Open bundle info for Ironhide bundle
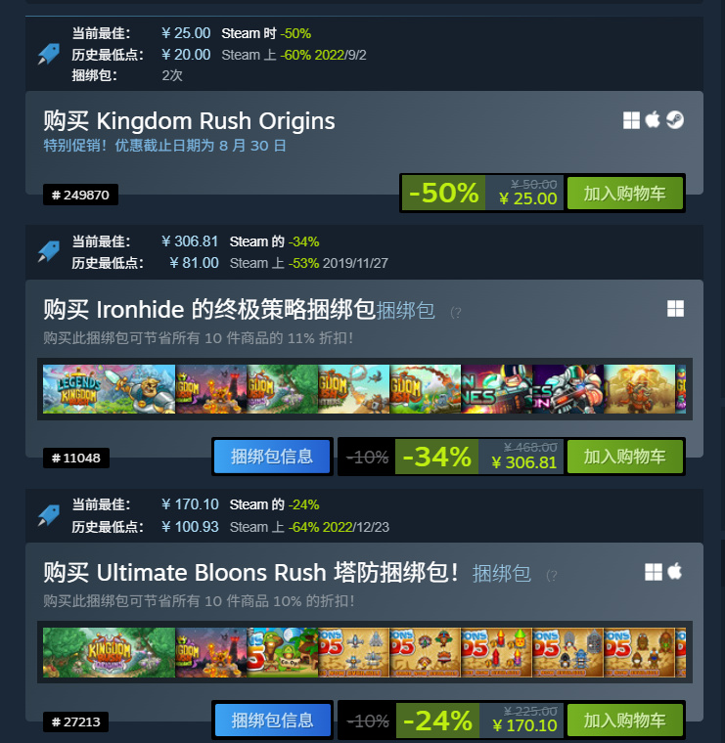The image size is (725, 743). pyautogui.click(x=272, y=457)
